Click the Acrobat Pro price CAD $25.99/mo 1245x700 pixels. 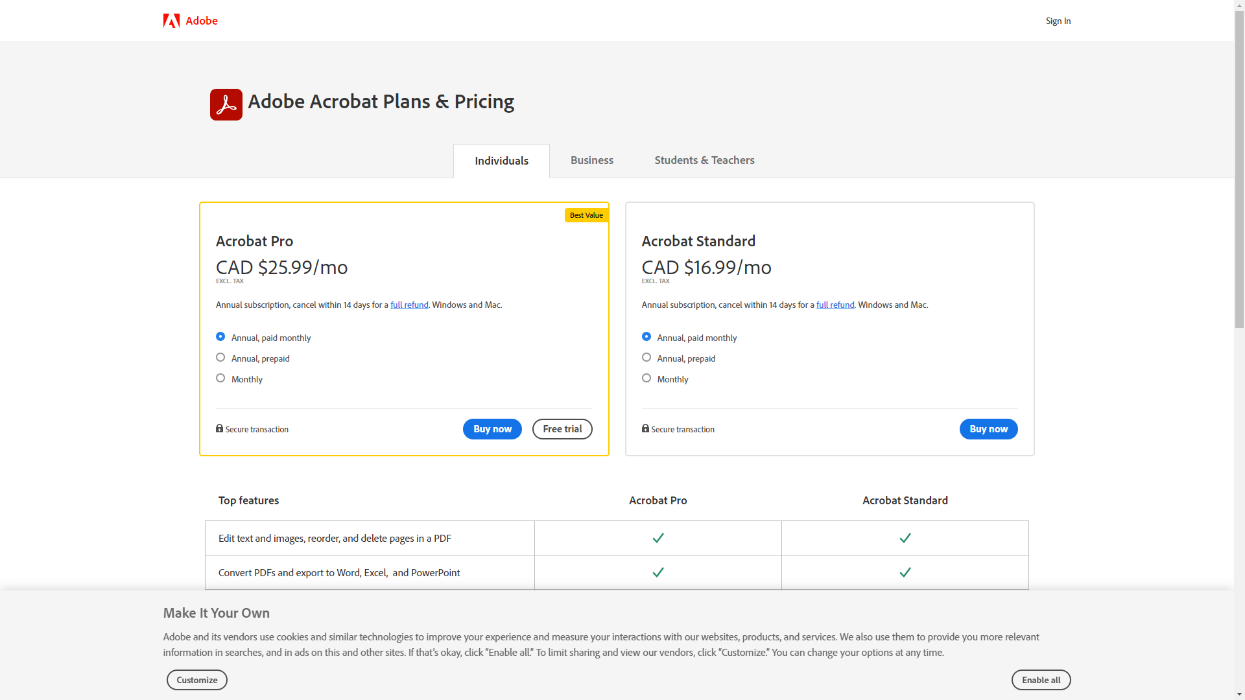pos(281,267)
